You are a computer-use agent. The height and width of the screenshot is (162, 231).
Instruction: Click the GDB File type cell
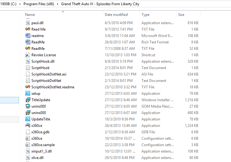point(148,132)
